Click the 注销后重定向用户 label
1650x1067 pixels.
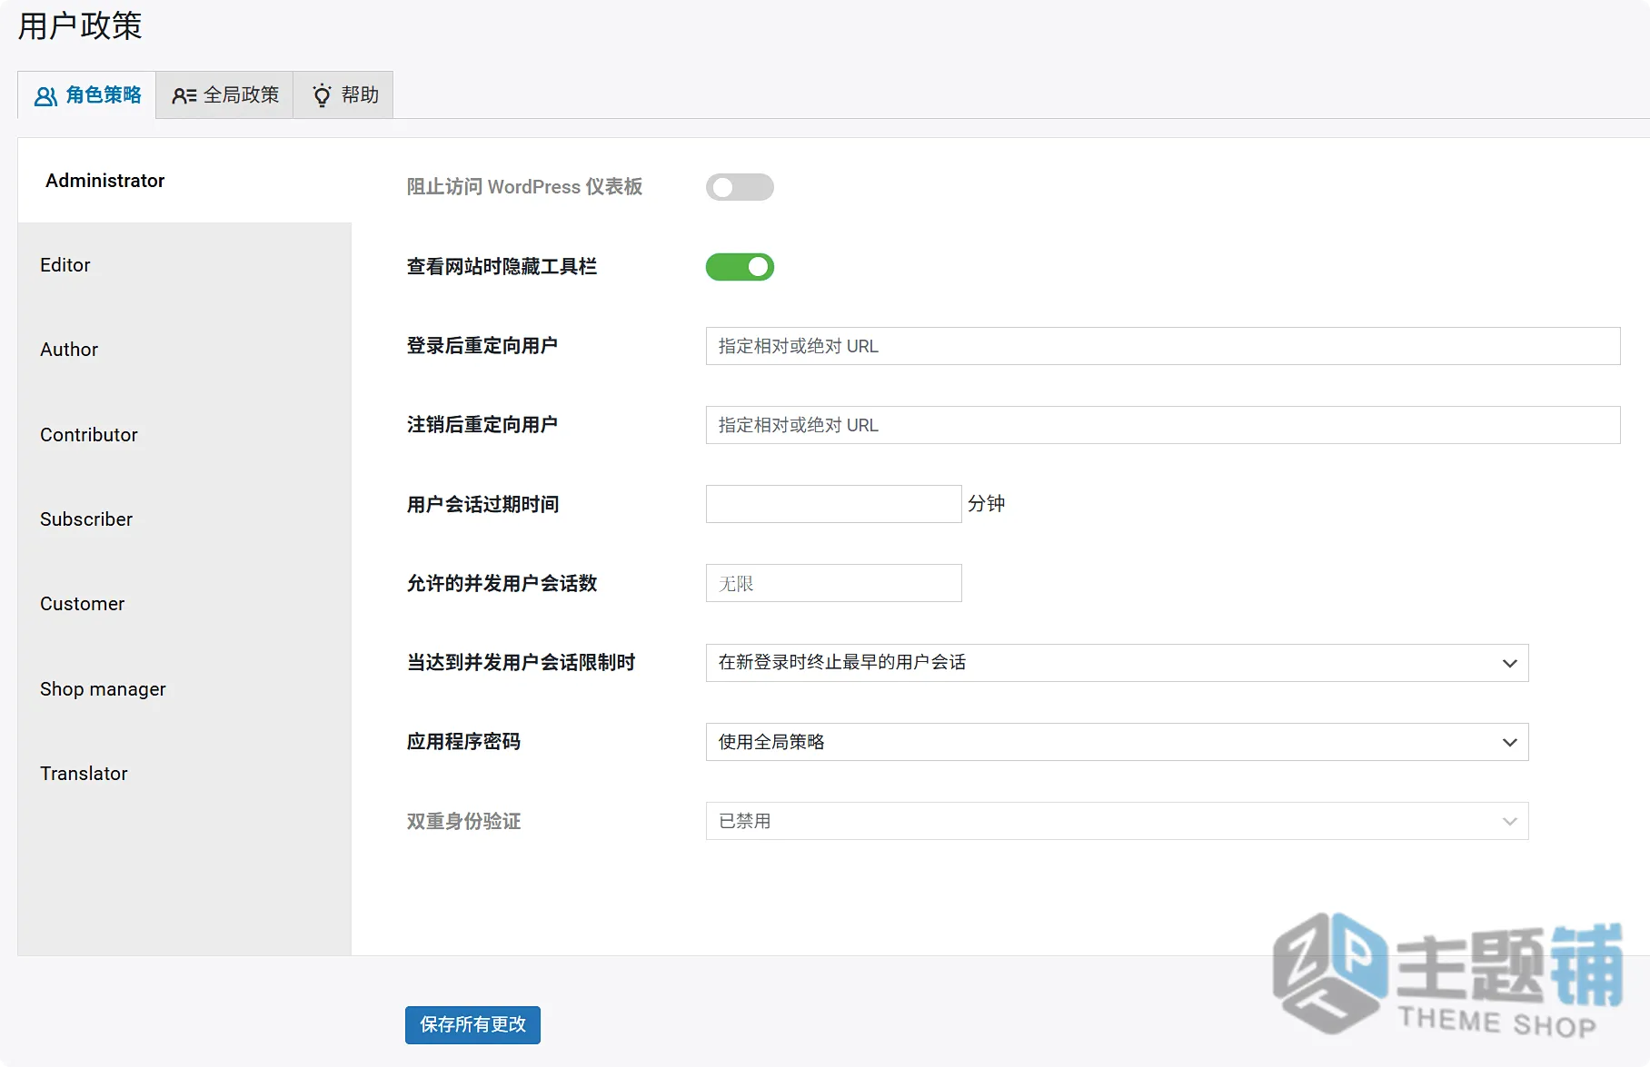(482, 425)
